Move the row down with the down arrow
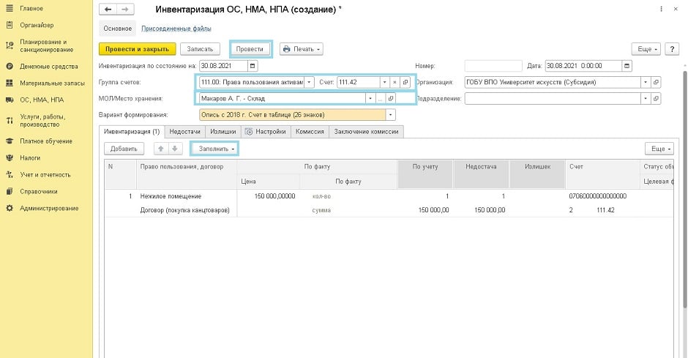The image size is (688, 358). 174,149
